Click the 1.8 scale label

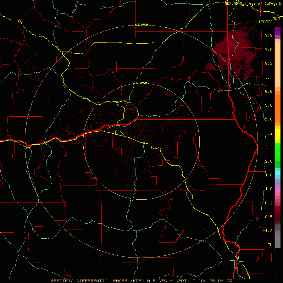pyautogui.click(x=269, y=175)
